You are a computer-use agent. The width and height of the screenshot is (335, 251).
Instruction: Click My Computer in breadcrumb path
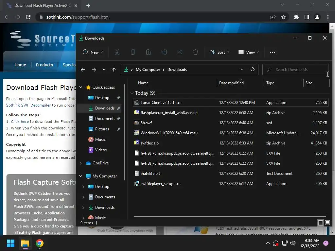(148, 70)
